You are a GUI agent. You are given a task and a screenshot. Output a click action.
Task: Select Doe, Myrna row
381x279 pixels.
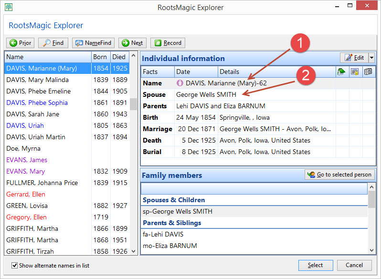67,148
